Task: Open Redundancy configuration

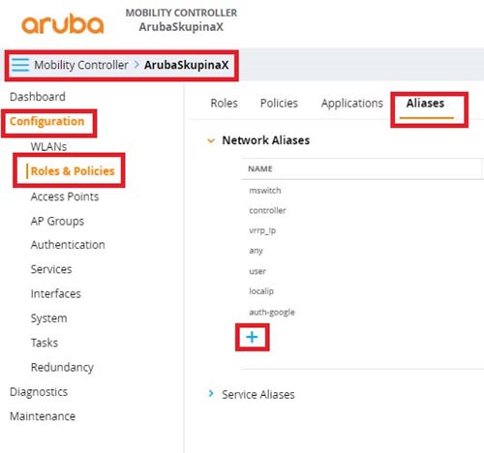Action: click(62, 367)
